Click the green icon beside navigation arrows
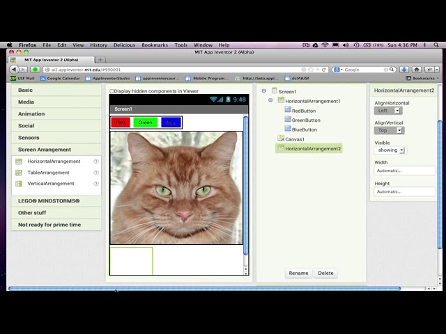 [x=35, y=70]
